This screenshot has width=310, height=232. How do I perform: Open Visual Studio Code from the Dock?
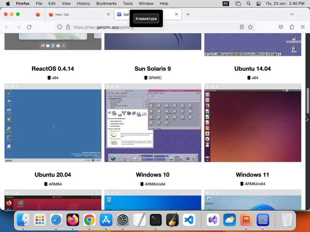pyautogui.click(x=189, y=220)
